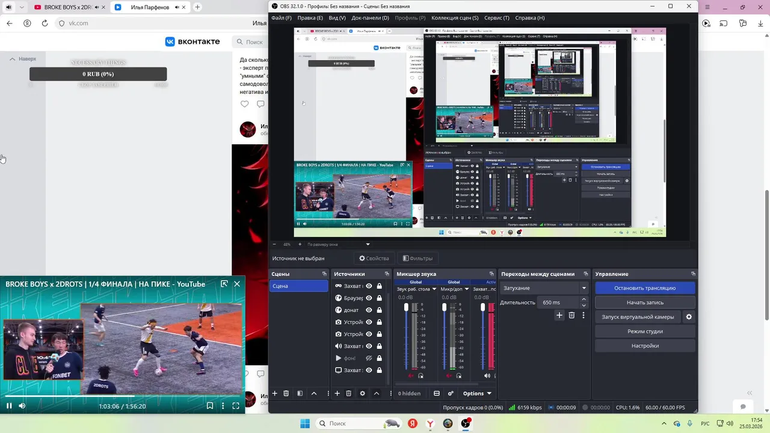Pause the YouTube mini player video
770x433 pixels.
click(9, 406)
